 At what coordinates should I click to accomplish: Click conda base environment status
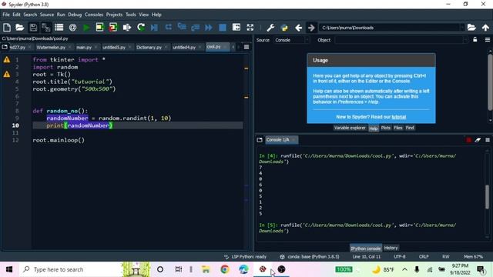click(x=310, y=256)
